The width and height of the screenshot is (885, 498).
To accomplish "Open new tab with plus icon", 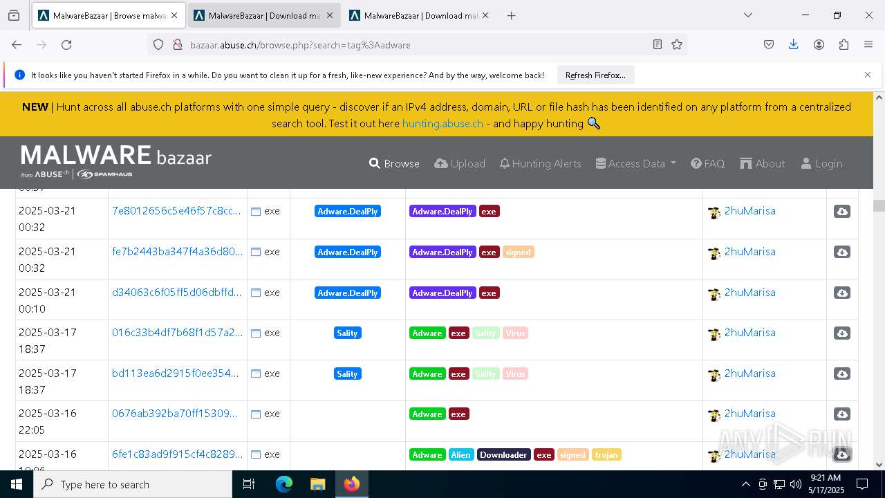I will (x=512, y=15).
